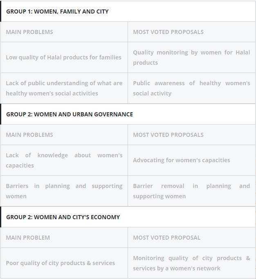Image resolution: width=256 pixels, height=279 pixels.
Task: Click the black bar beside Group 1 heading
Action: [0, 11]
